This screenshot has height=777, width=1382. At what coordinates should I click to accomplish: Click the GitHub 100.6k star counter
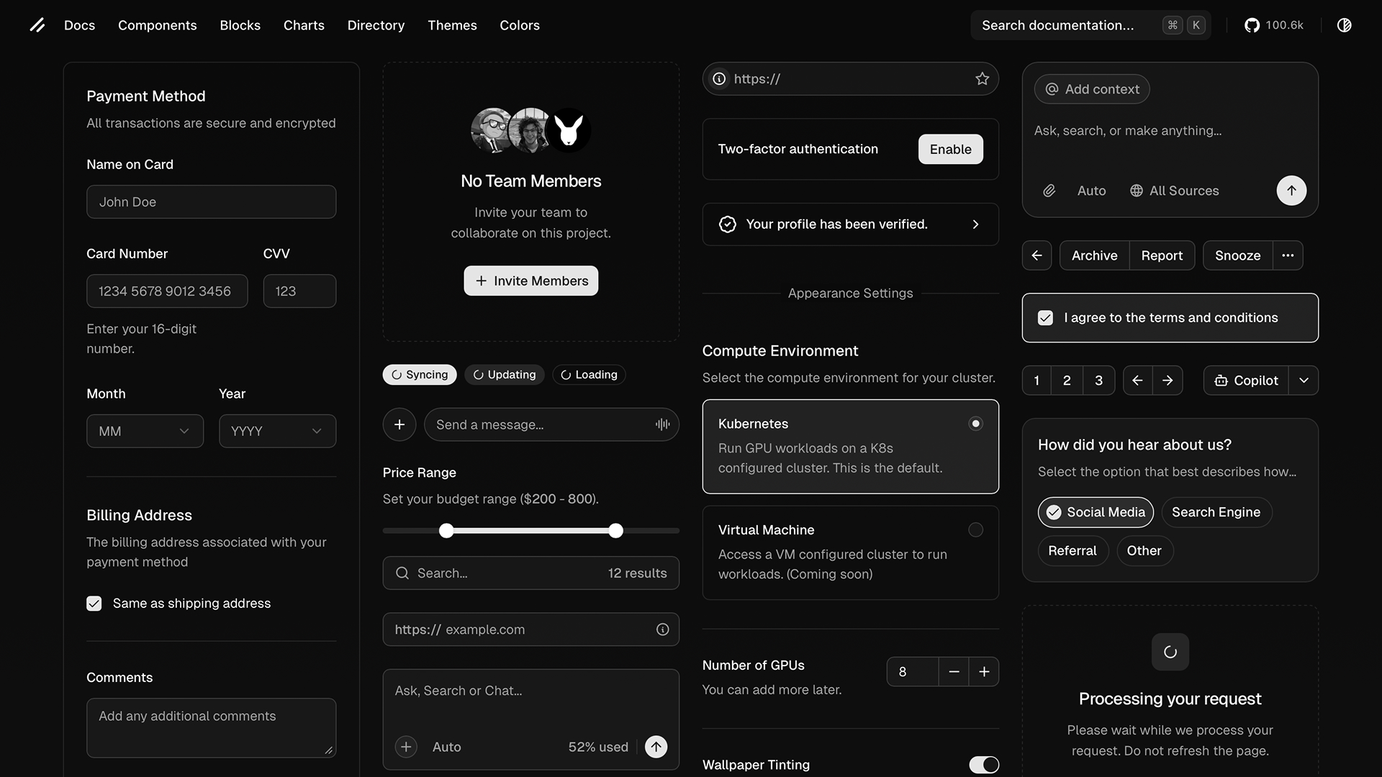1274,24
